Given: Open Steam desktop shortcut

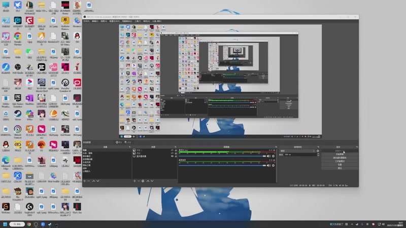Looking at the screenshot, I should coord(18,116).
